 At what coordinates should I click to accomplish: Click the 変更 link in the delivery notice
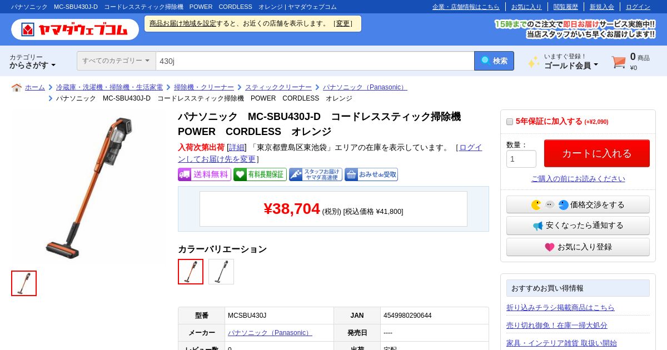pos(343,23)
